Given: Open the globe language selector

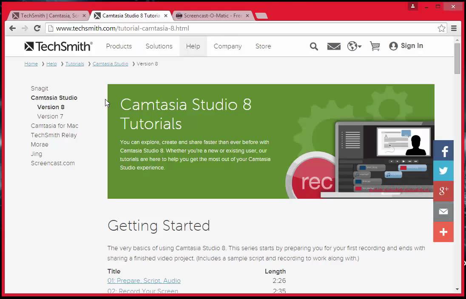Looking at the screenshot, I should pyautogui.click(x=354, y=46).
